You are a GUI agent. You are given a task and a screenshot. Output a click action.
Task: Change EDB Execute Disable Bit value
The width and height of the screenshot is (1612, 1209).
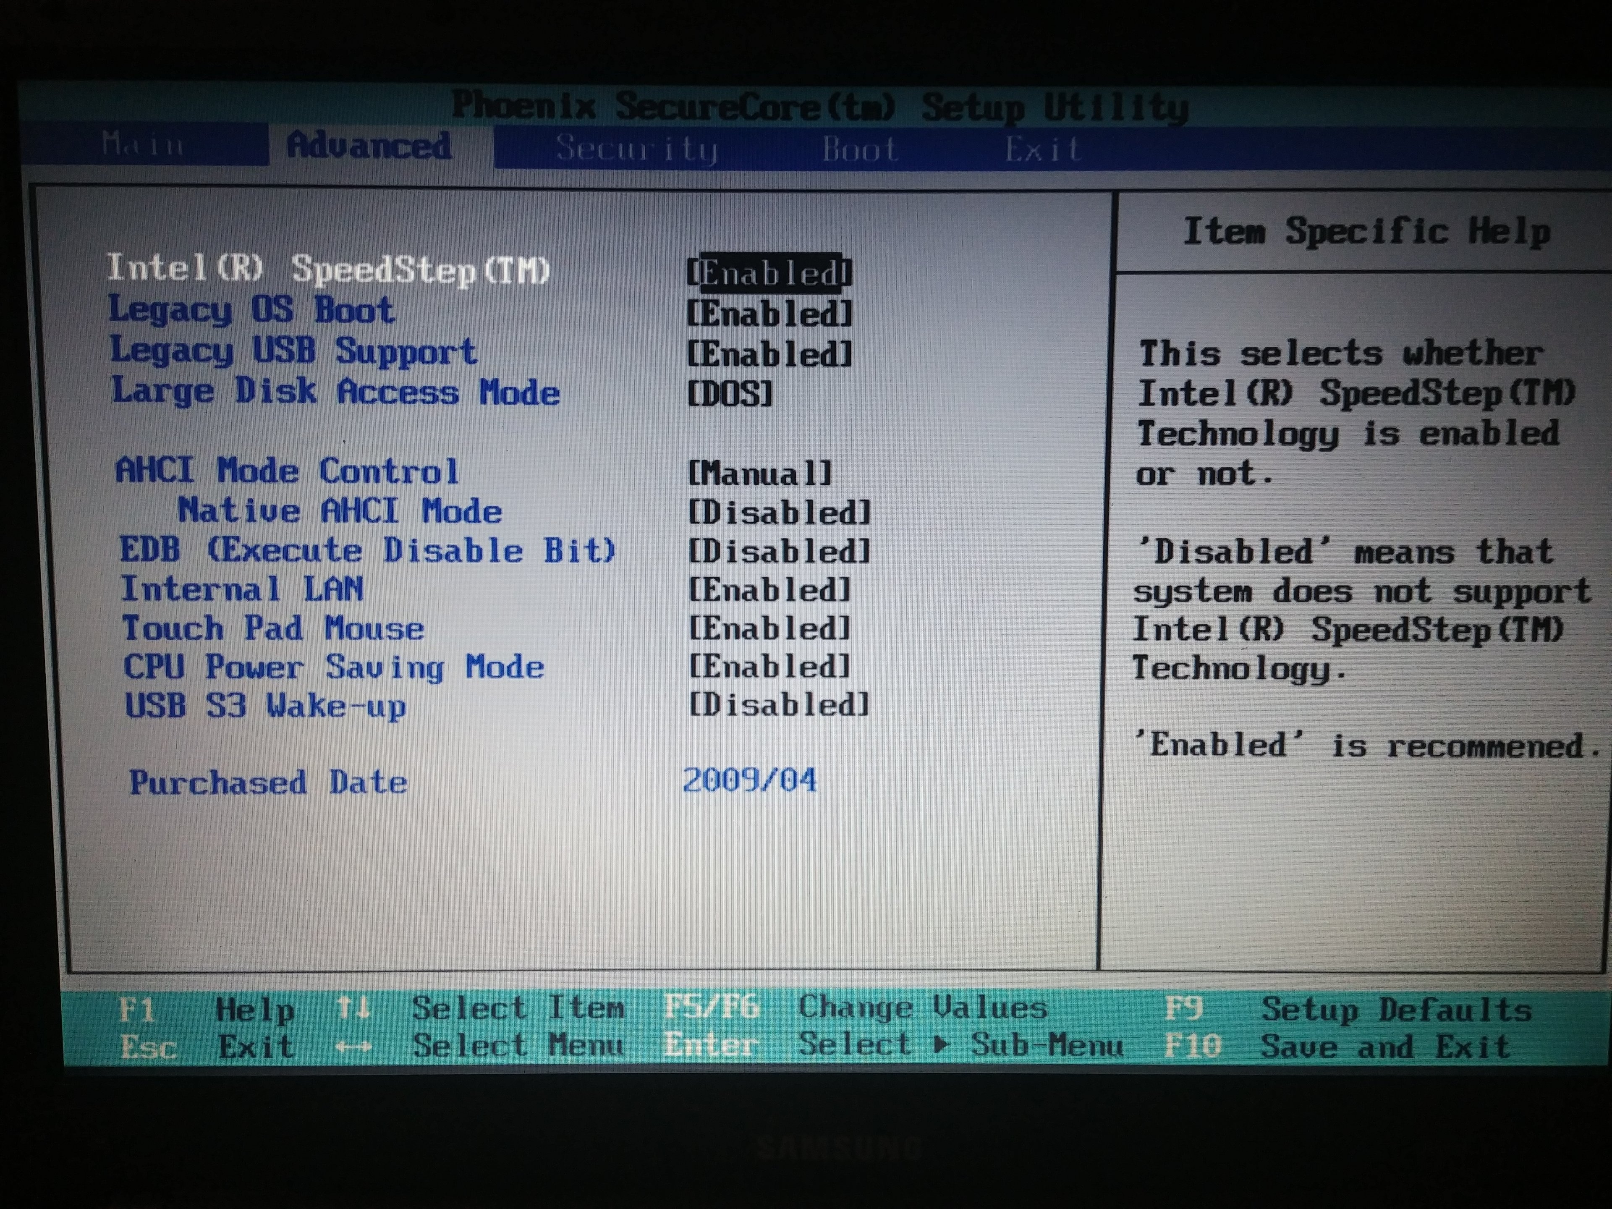tap(778, 552)
